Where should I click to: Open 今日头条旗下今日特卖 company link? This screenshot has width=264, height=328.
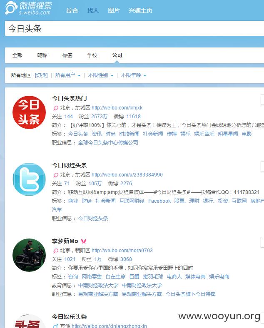190,294
